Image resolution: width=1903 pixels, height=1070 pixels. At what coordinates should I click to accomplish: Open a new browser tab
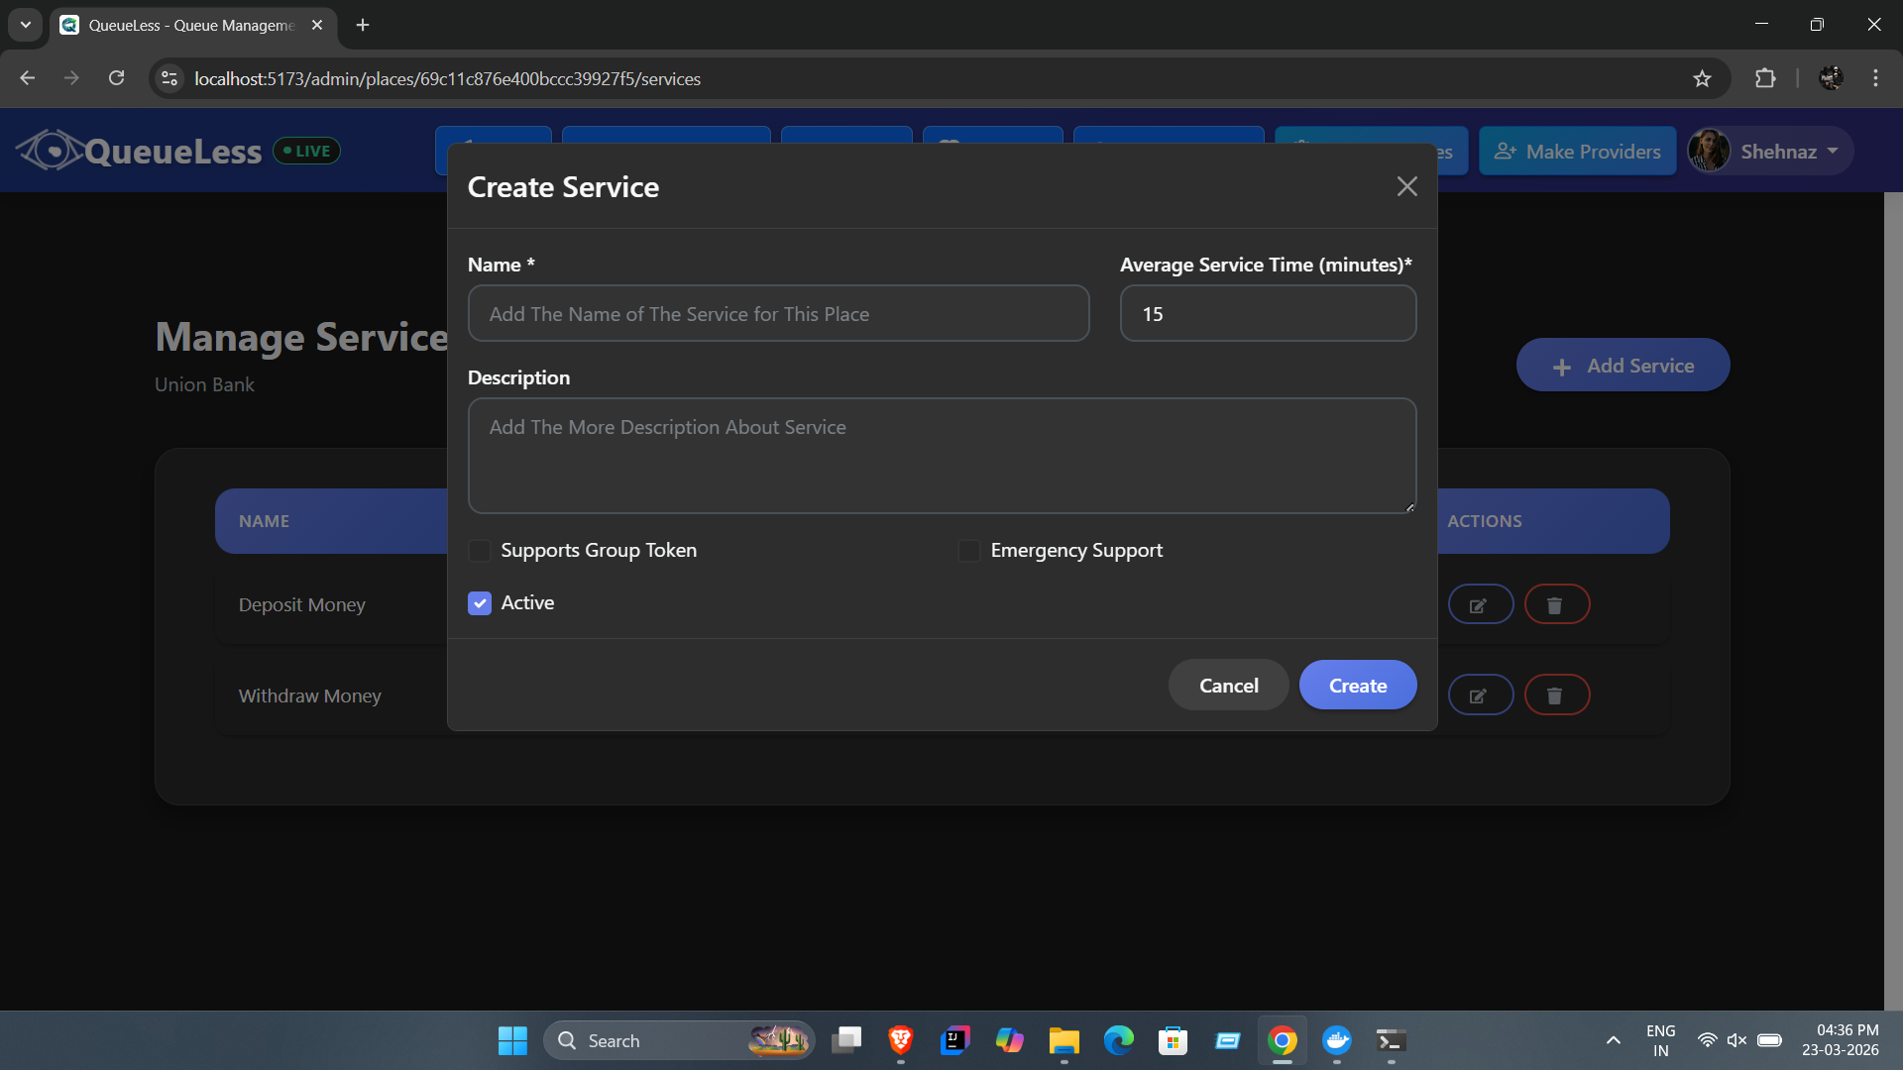pos(363,25)
